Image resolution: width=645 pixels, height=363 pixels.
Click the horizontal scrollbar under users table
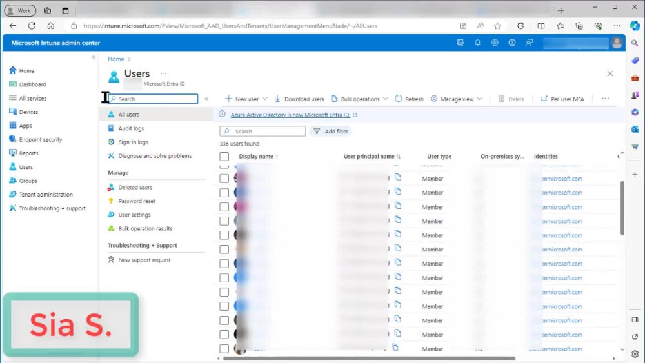(369, 358)
